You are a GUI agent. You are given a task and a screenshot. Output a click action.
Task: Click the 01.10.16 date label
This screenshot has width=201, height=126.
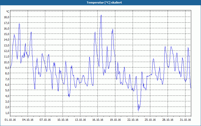(x=10, y=120)
